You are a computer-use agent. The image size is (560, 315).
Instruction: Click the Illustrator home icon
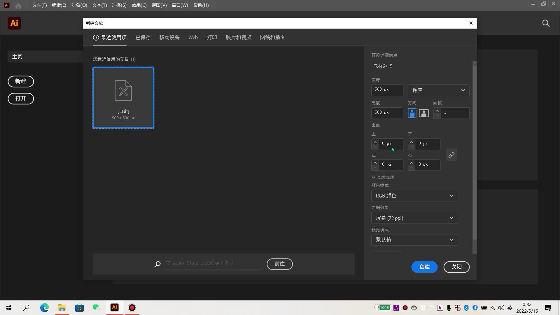[18, 6]
